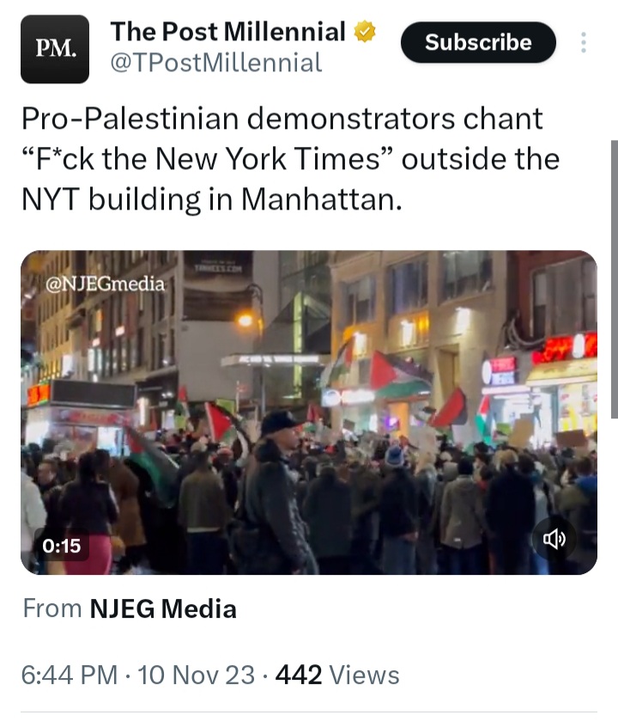Unmute the video with speaker icon
618x727 pixels.
[554, 539]
